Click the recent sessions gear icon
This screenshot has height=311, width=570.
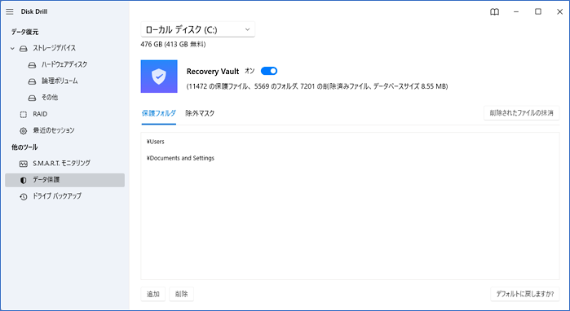(x=24, y=130)
